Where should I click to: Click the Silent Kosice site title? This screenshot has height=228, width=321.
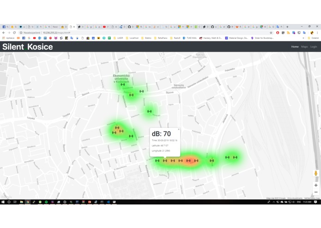click(27, 47)
